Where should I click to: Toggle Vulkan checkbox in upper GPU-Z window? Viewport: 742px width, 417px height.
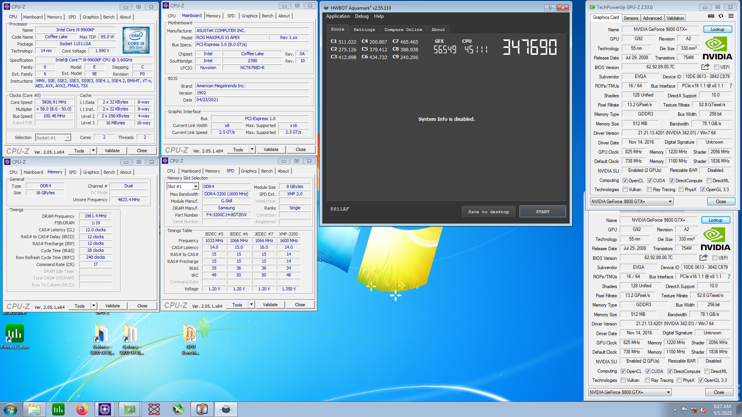point(625,190)
